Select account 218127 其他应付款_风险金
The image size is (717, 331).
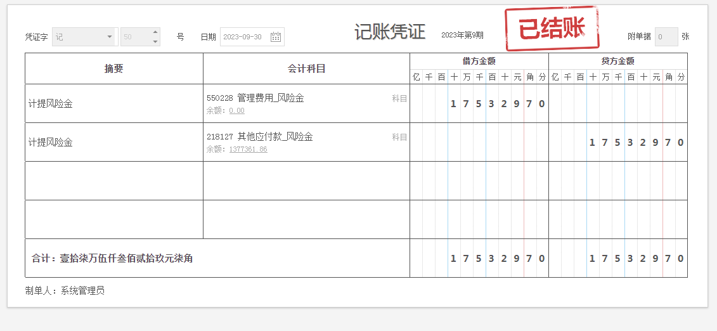260,137
